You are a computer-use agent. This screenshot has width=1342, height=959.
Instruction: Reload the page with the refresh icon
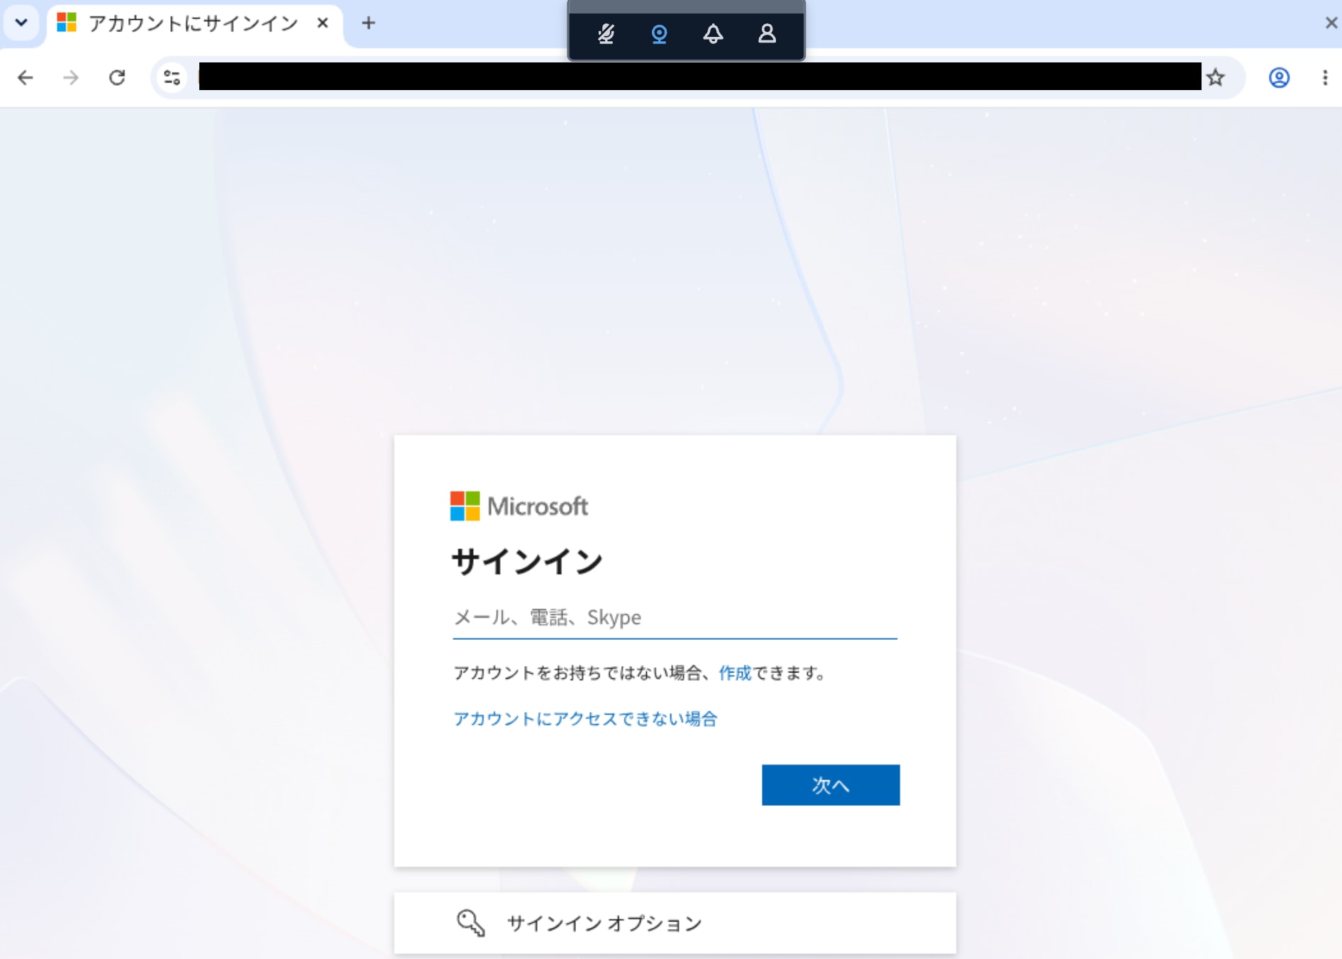117,77
